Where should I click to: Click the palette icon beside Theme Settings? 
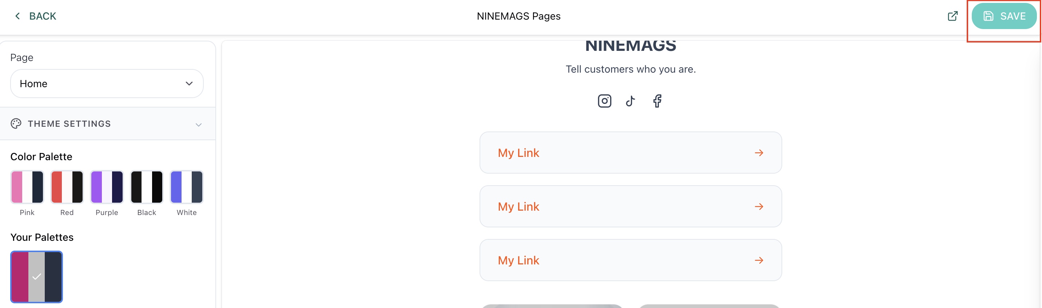click(16, 123)
